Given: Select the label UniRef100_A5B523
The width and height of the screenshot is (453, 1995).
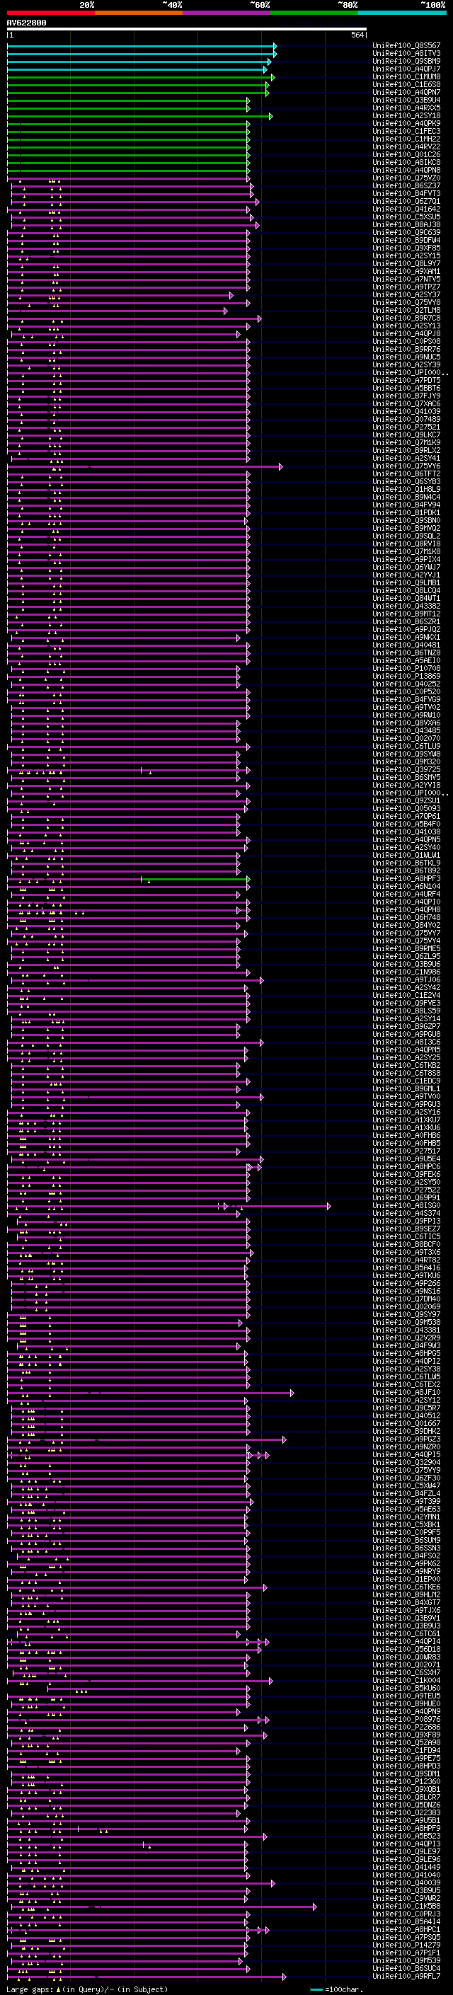Looking at the screenshot, I should click(x=406, y=1836).
